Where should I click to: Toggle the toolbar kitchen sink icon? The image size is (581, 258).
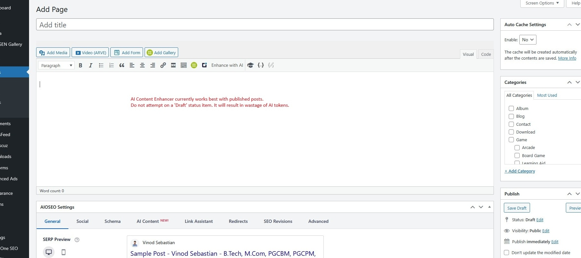point(184,65)
